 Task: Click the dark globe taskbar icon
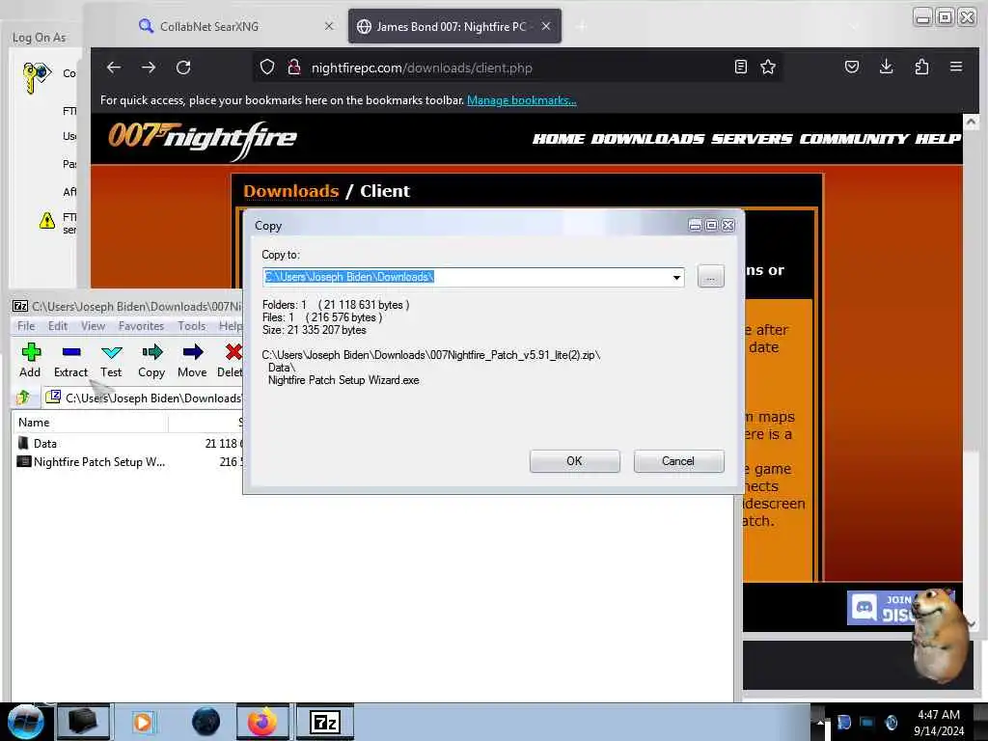tap(206, 722)
